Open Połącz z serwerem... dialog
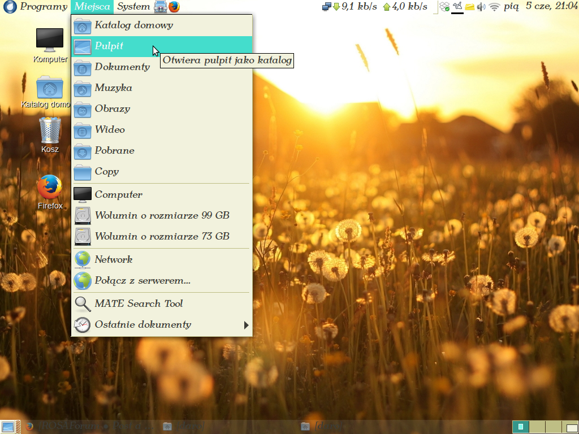The height and width of the screenshot is (434, 579). point(142,280)
